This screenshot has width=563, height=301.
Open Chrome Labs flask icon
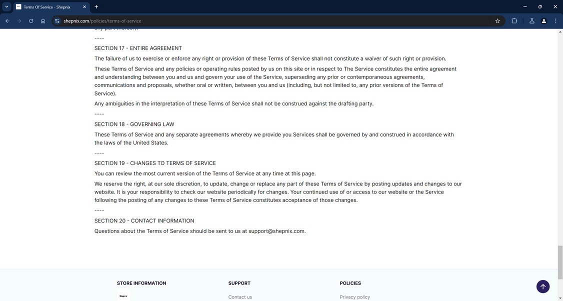[x=531, y=21]
